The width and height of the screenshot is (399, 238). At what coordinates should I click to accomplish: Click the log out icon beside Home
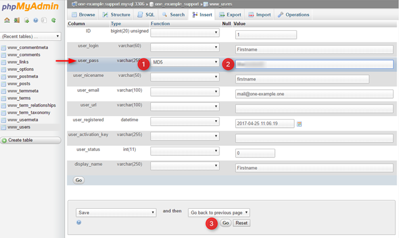coord(16,20)
